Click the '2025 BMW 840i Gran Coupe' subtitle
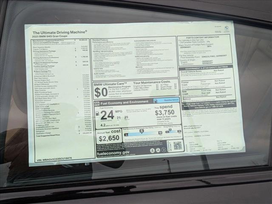Image resolution: width=272 pixels, height=204 pixels. pos(50,37)
